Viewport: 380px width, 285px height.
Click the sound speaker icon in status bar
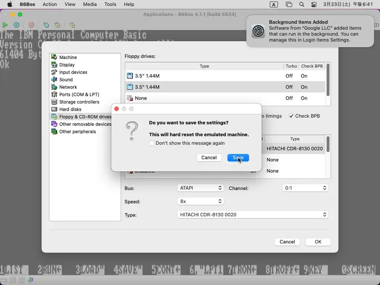[x=30, y=280]
